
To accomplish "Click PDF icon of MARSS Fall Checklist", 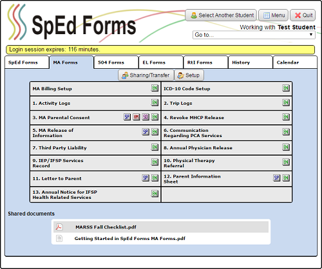I will 59,227.
